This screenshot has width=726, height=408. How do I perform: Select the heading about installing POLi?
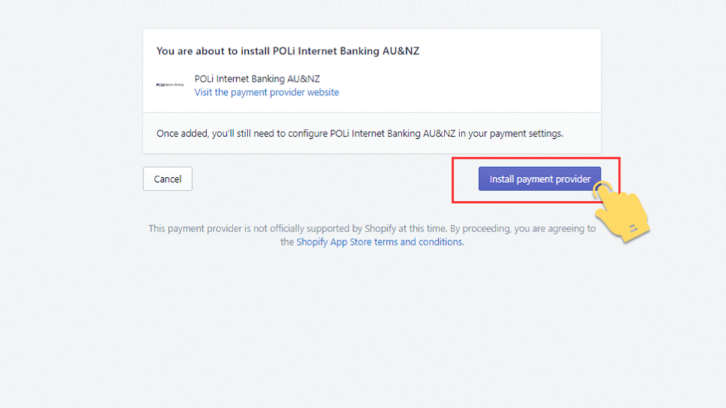tap(288, 51)
